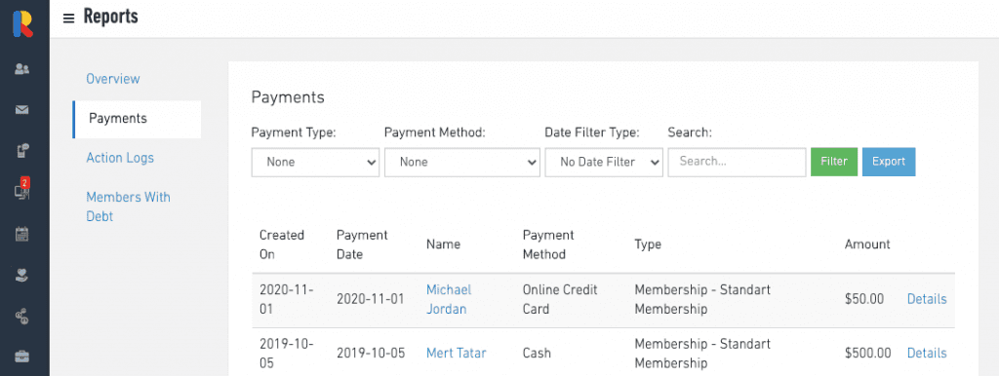The height and width of the screenshot is (376, 999).
Task: Open the Date Filter Type dropdown
Action: tap(604, 163)
